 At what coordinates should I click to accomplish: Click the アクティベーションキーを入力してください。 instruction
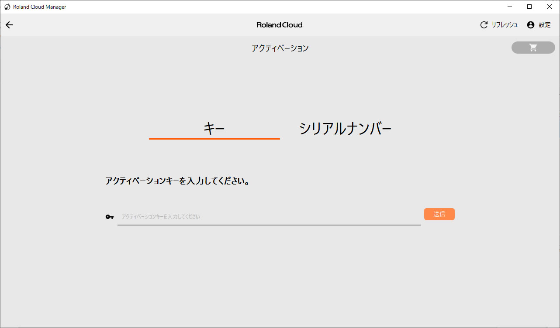(x=178, y=181)
